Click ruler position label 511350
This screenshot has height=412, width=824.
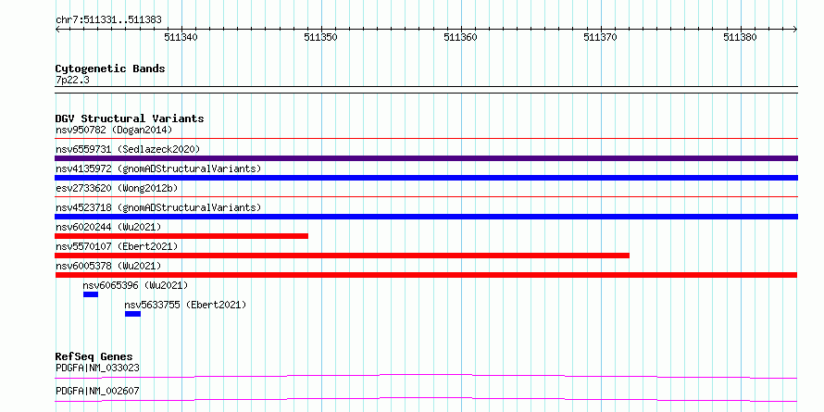pyautogui.click(x=320, y=37)
